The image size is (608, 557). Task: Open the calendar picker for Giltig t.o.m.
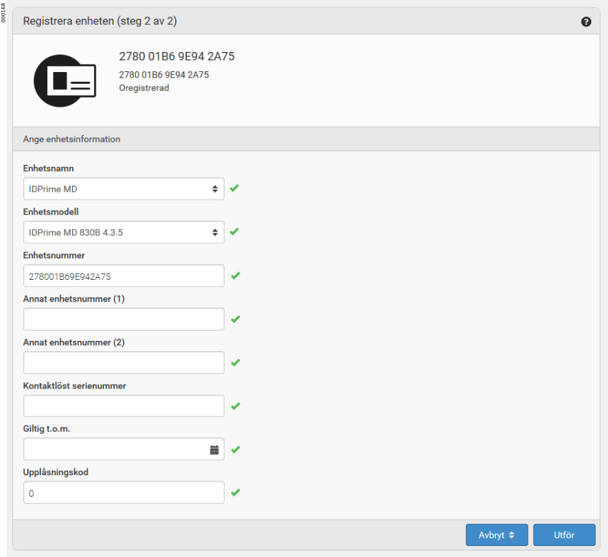[214, 450]
